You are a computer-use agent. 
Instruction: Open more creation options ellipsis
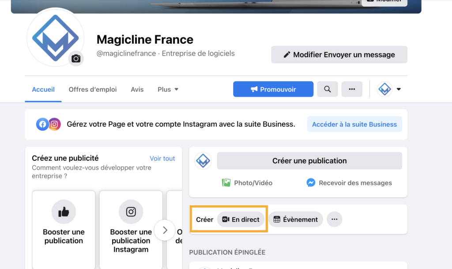tap(335, 220)
